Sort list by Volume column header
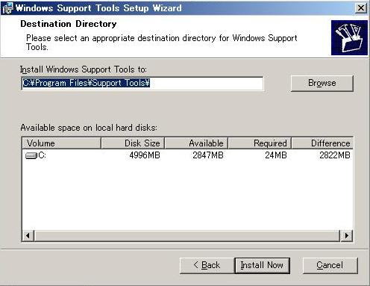This screenshot has width=370, height=286. (61, 143)
